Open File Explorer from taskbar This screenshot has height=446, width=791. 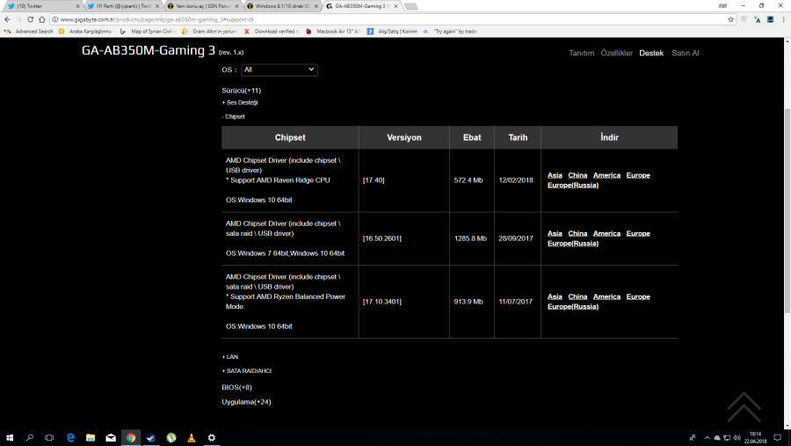coord(91,437)
